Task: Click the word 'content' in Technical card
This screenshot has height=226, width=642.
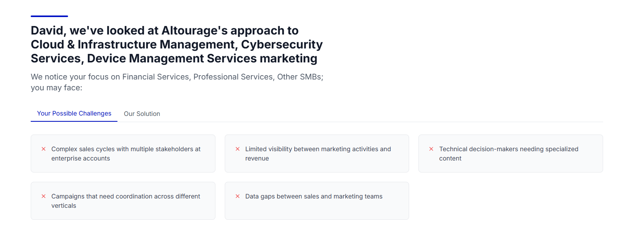Action: 450,159
